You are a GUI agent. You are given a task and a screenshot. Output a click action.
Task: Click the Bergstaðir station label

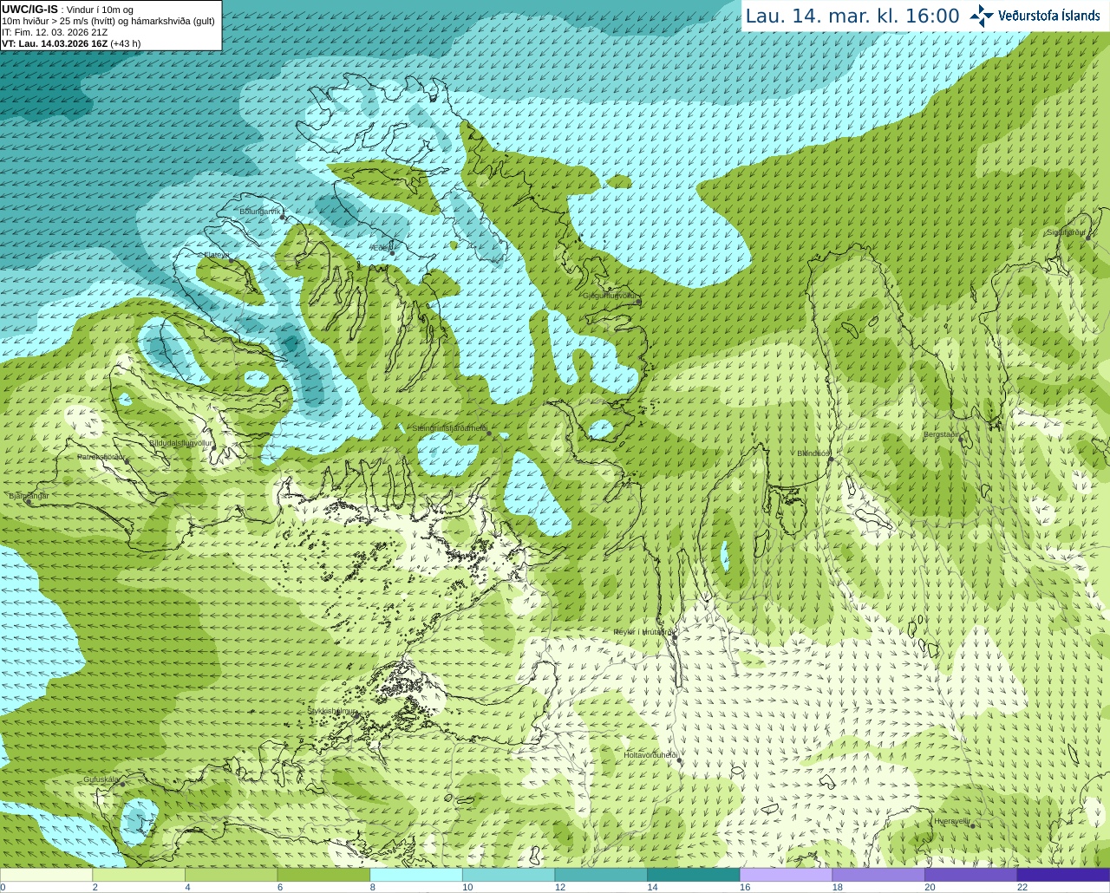pos(943,434)
